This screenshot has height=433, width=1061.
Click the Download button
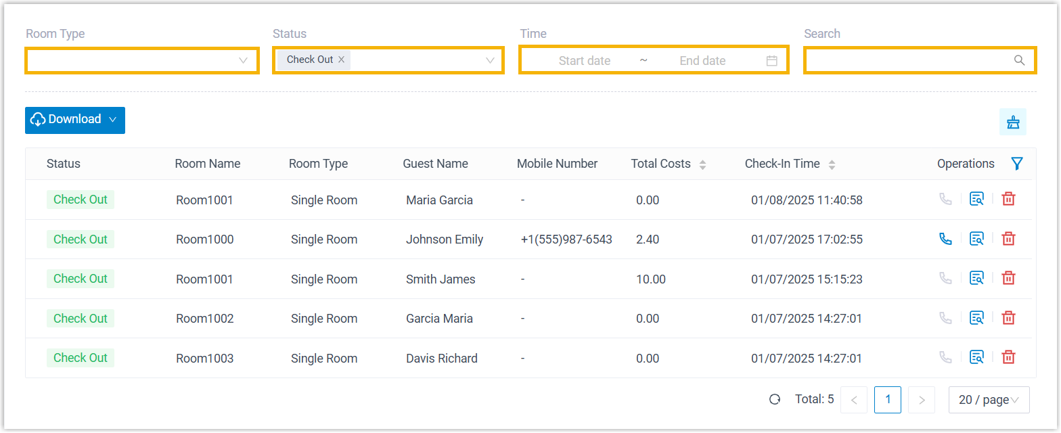click(x=75, y=120)
